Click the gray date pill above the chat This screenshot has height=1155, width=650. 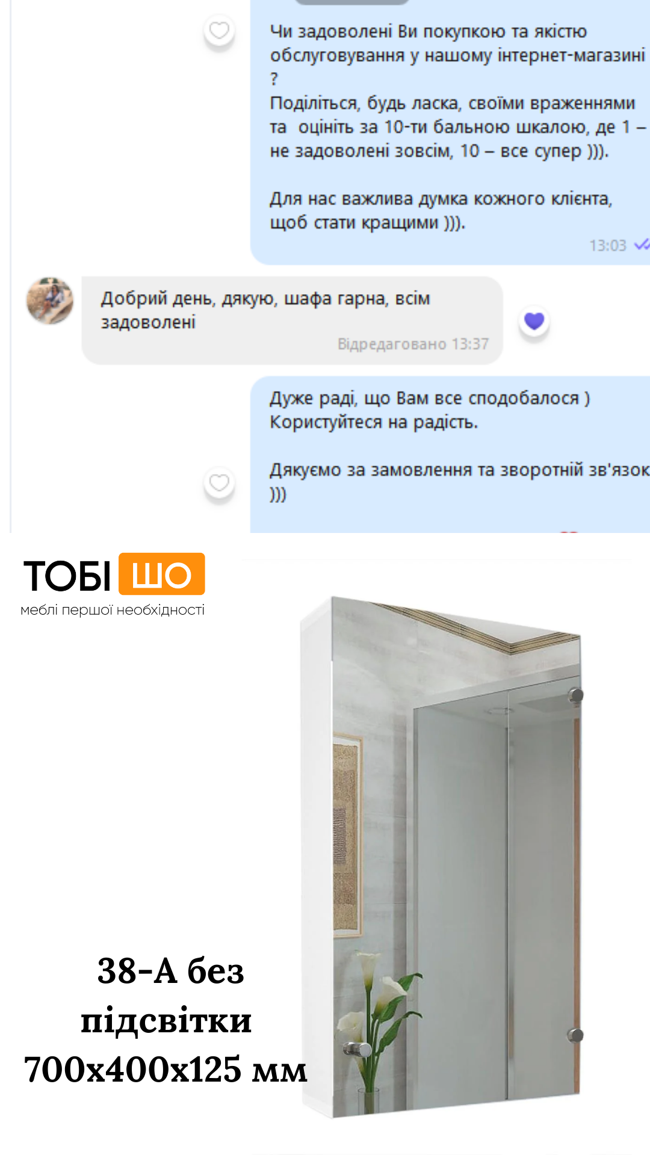[x=352, y=2]
